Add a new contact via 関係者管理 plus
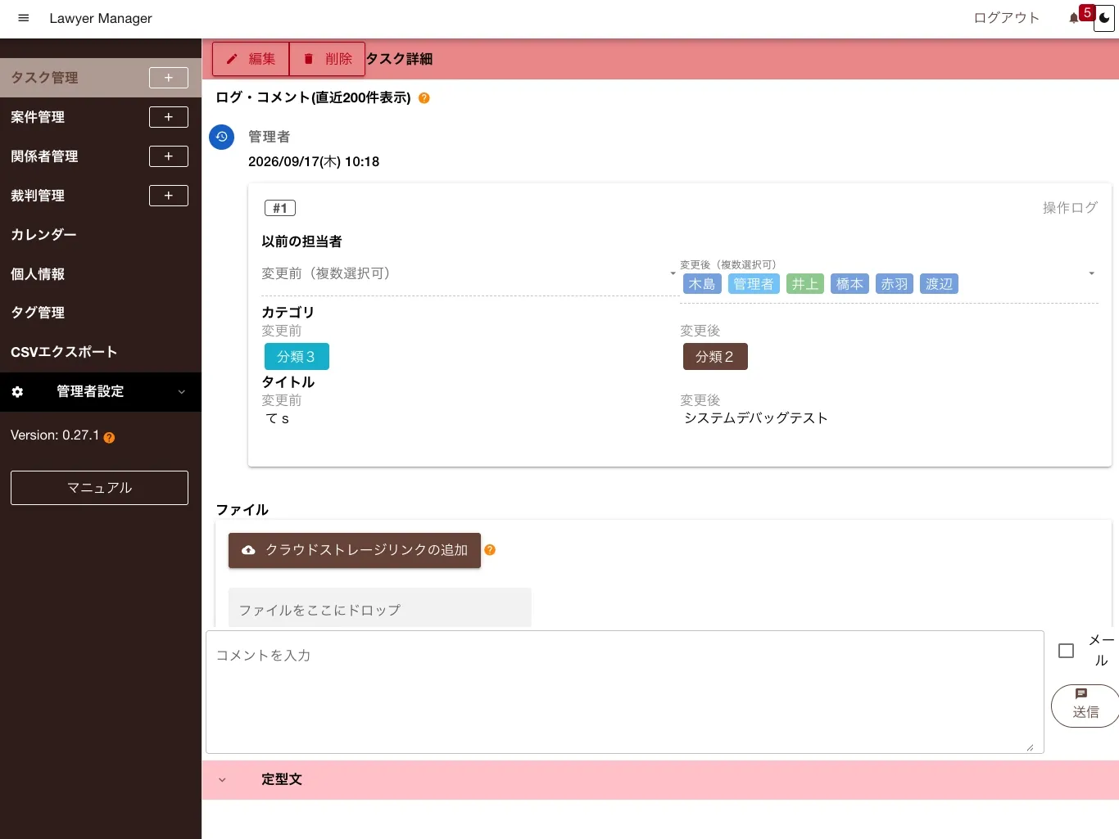1119x839 pixels. [x=169, y=156]
